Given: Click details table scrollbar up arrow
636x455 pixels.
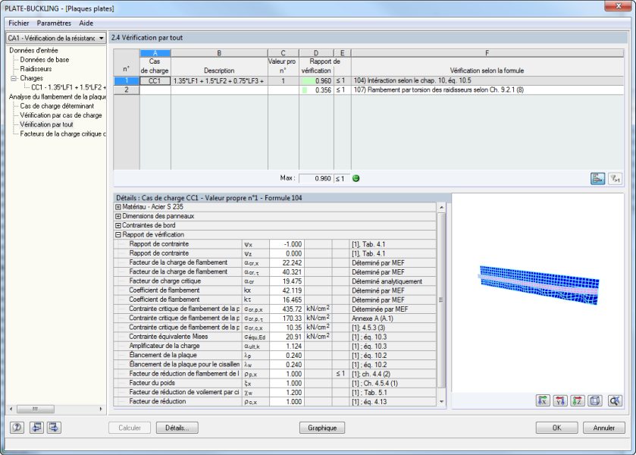Looking at the screenshot, I should 441,208.
